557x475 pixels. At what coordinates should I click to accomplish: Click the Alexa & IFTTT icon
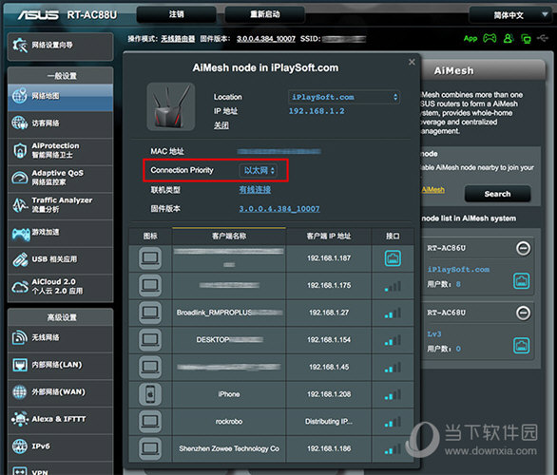point(20,419)
